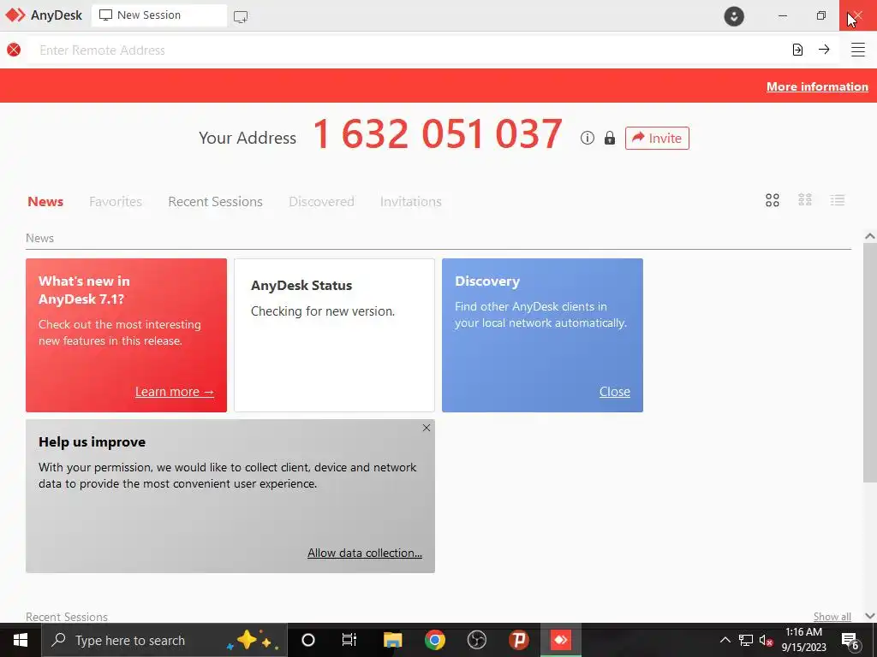Click the taskbar search box
The height and width of the screenshot is (657, 877).
tap(164, 640)
